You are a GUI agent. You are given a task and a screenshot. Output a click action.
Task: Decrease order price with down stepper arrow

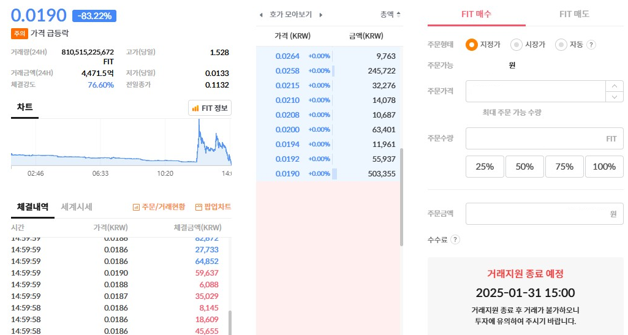point(615,97)
